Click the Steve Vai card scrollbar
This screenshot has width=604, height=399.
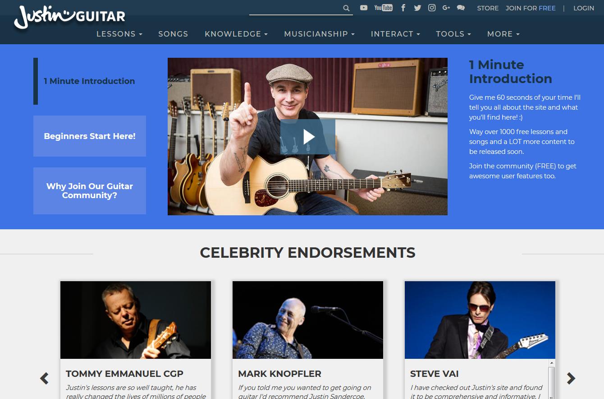tap(552, 379)
